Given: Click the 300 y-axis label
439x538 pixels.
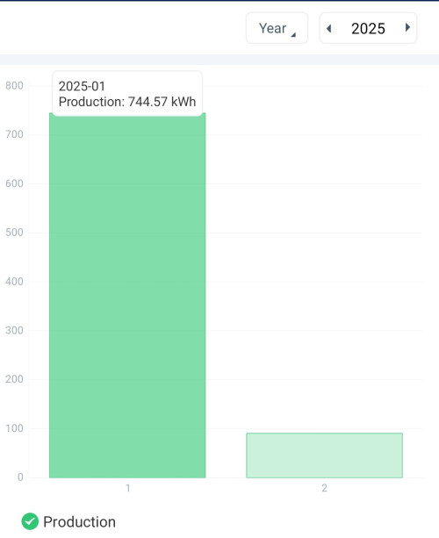Looking at the screenshot, I should (14, 330).
